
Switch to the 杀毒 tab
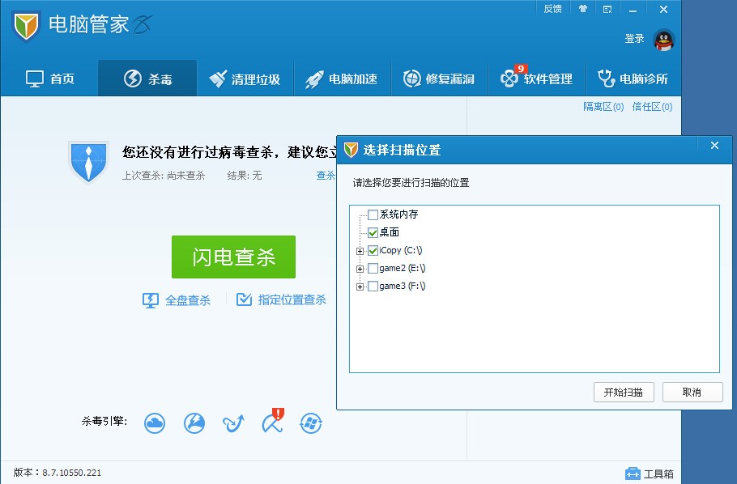click(x=147, y=79)
